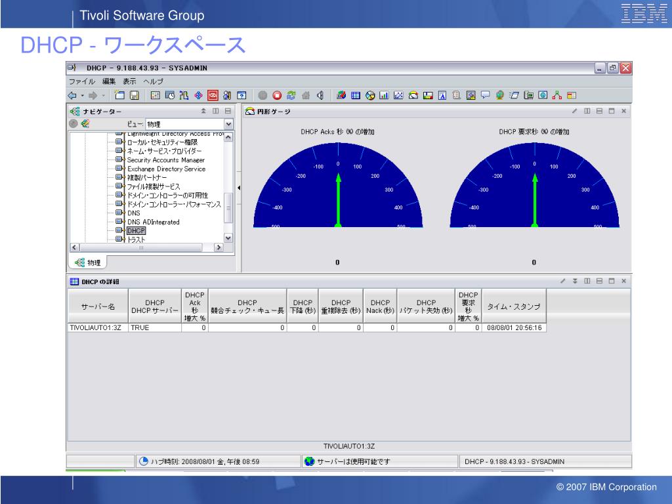Viewport: 672px width, 504px height.
Task: Click the DHCP Nack (秒) column header
Action: 380,306
